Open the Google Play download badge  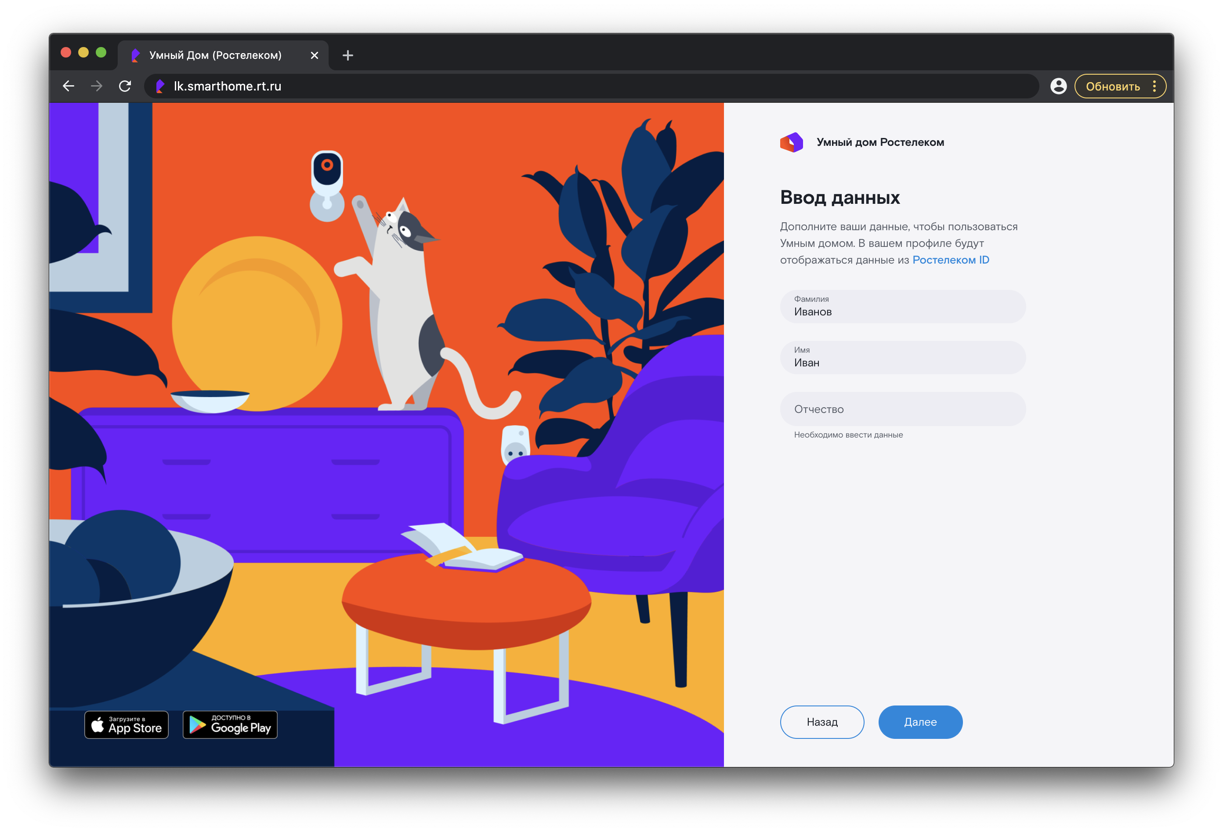pyautogui.click(x=230, y=725)
